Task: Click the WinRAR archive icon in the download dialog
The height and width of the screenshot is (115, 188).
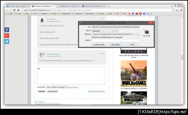Action: point(147,32)
